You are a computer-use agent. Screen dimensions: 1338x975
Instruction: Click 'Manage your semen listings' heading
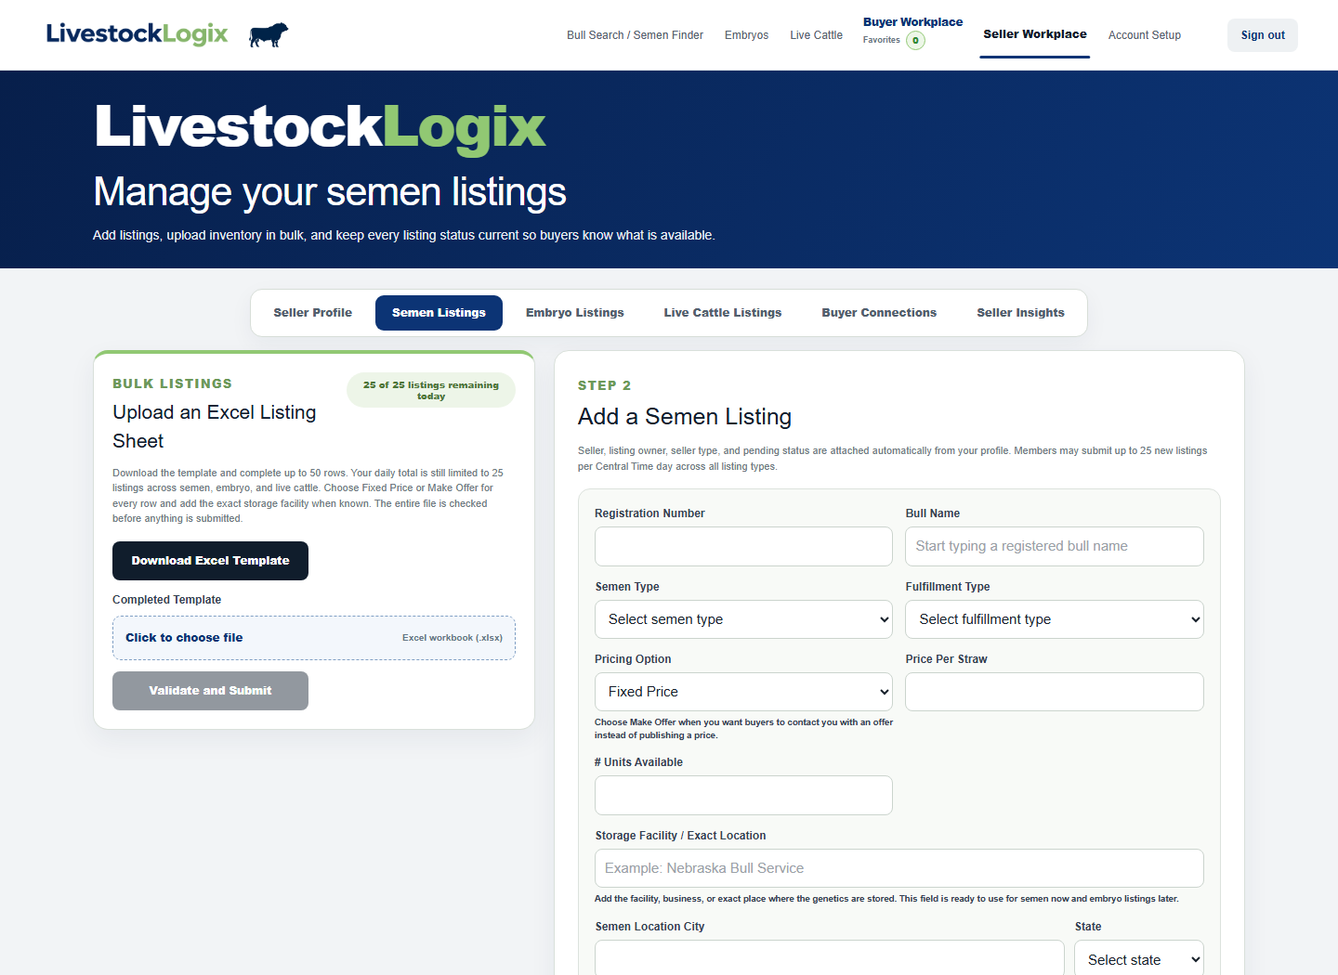pyautogui.click(x=330, y=192)
